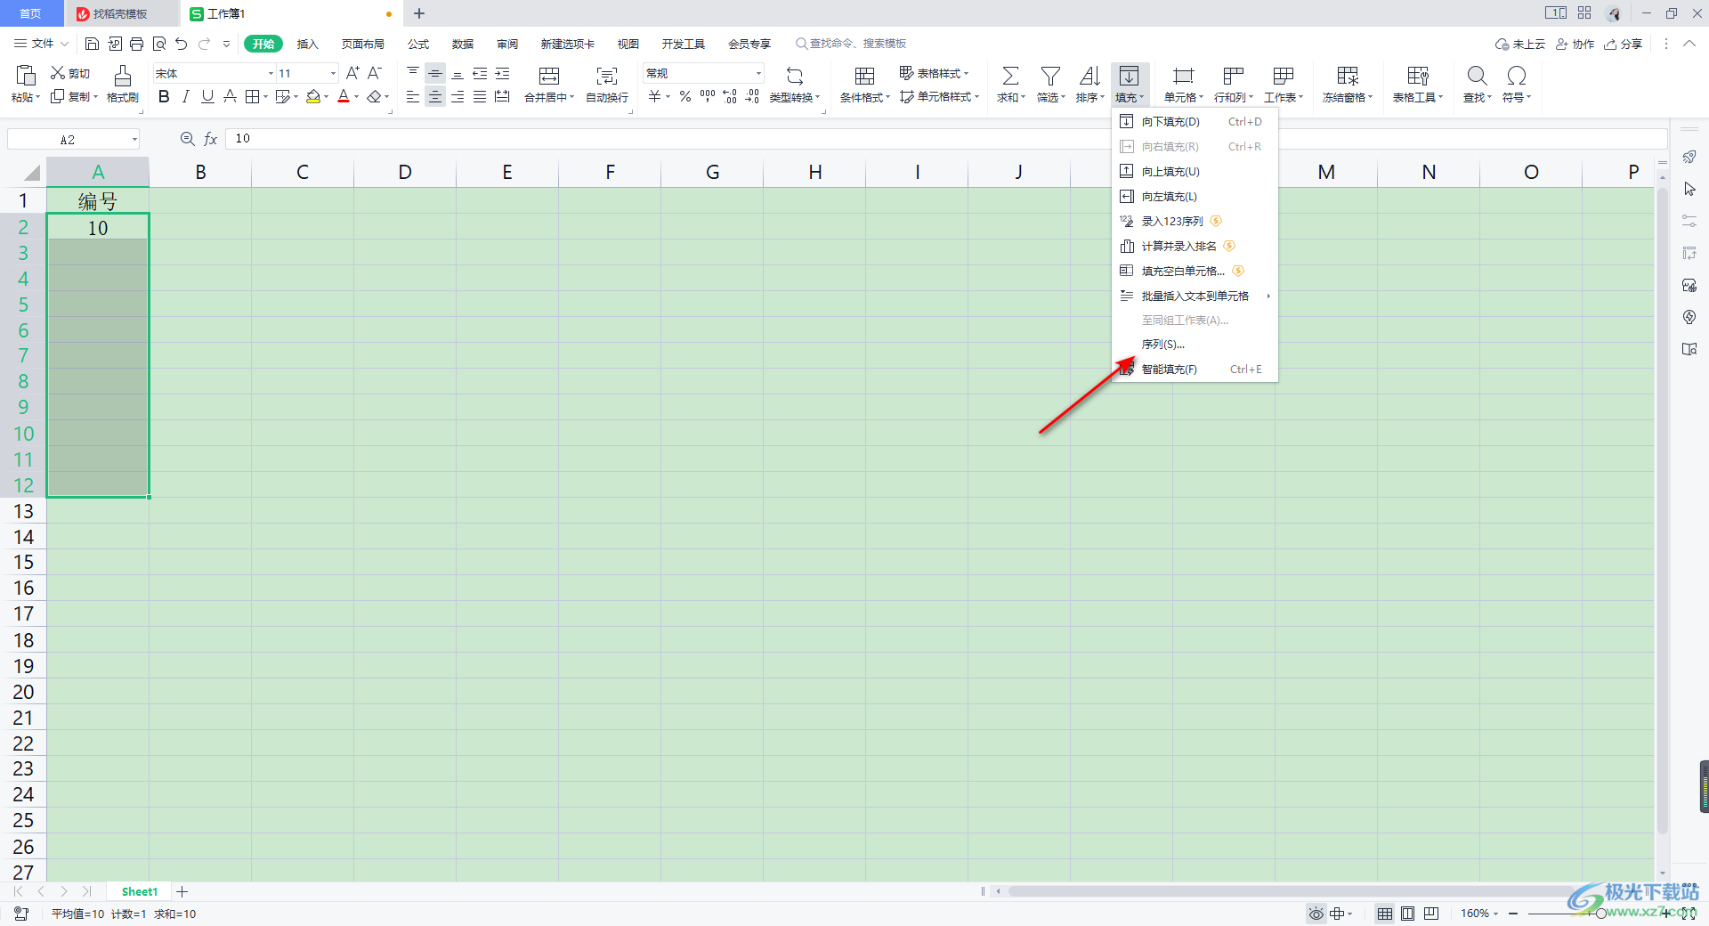
Task: Click the Sum (求和) button
Action: pos(1010,85)
